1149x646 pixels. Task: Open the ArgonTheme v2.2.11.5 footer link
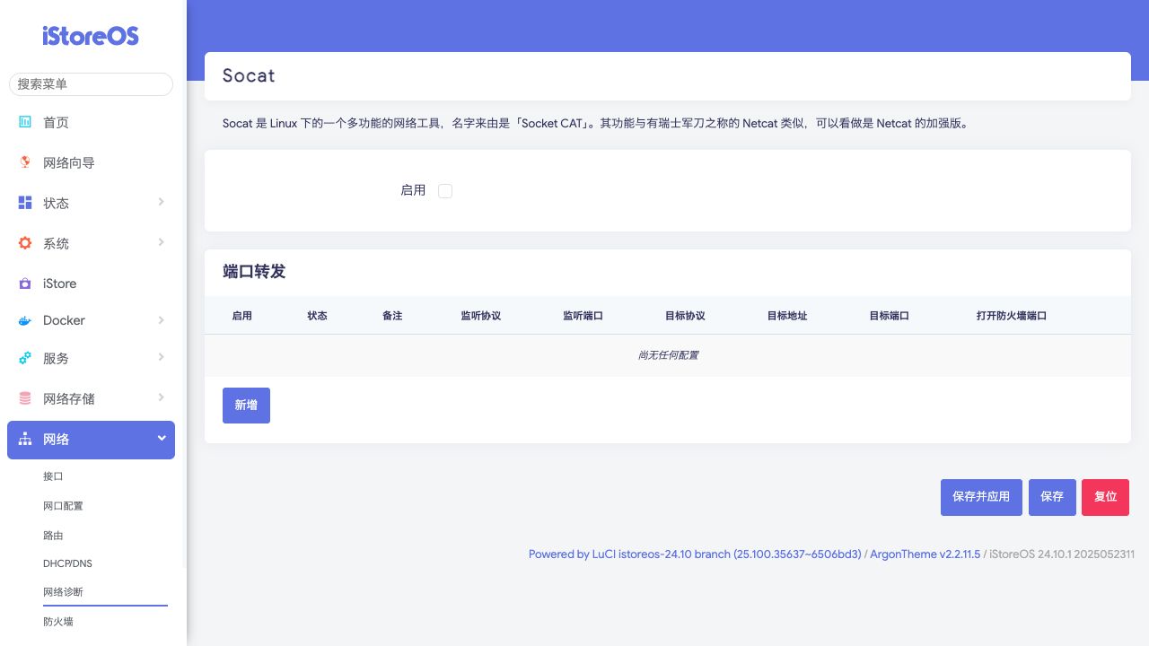coord(925,554)
